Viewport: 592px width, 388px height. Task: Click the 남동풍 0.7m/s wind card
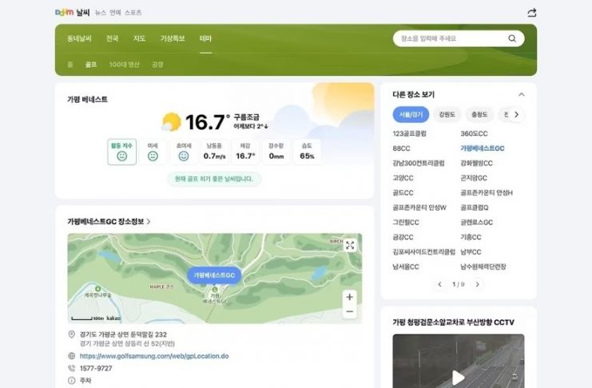pos(214,152)
